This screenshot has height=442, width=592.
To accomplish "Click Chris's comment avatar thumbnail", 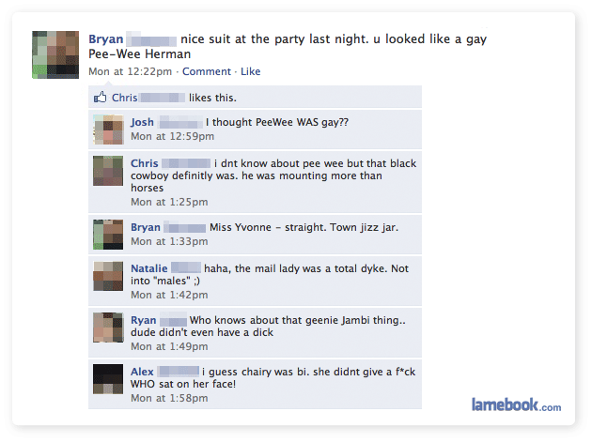I will point(108,171).
